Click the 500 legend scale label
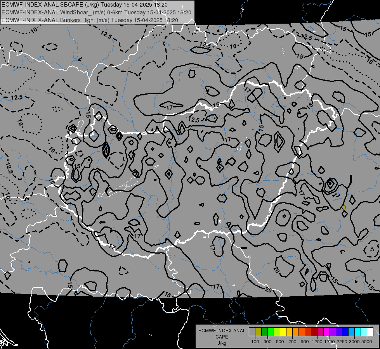Viewport: 380px width, 349px height. [280, 342]
